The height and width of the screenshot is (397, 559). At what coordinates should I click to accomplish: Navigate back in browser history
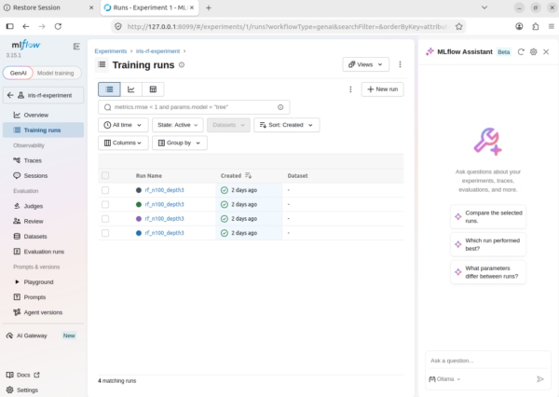coord(26,26)
